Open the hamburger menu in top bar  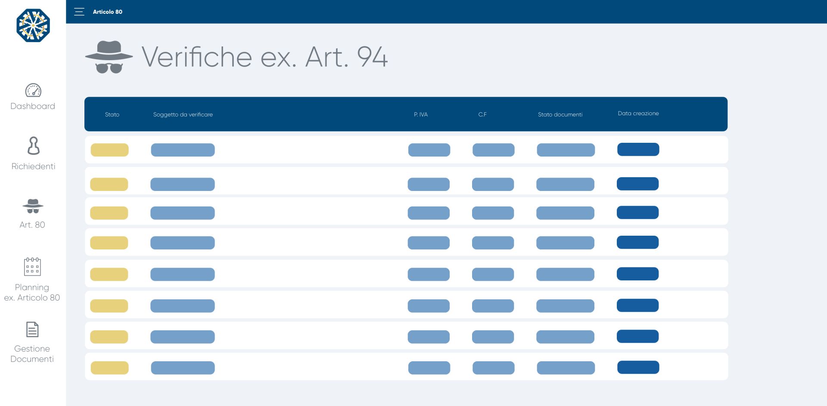pyautogui.click(x=79, y=12)
